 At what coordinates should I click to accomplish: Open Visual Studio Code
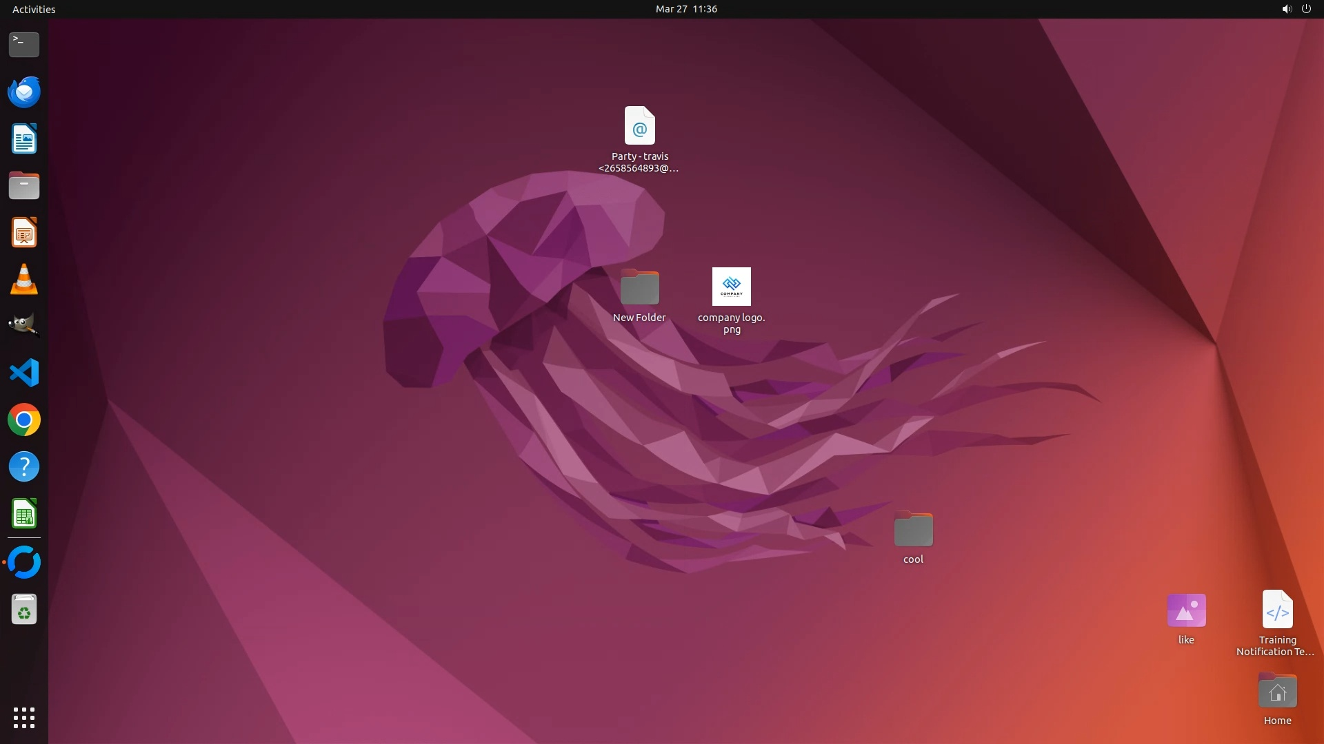tap(24, 373)
